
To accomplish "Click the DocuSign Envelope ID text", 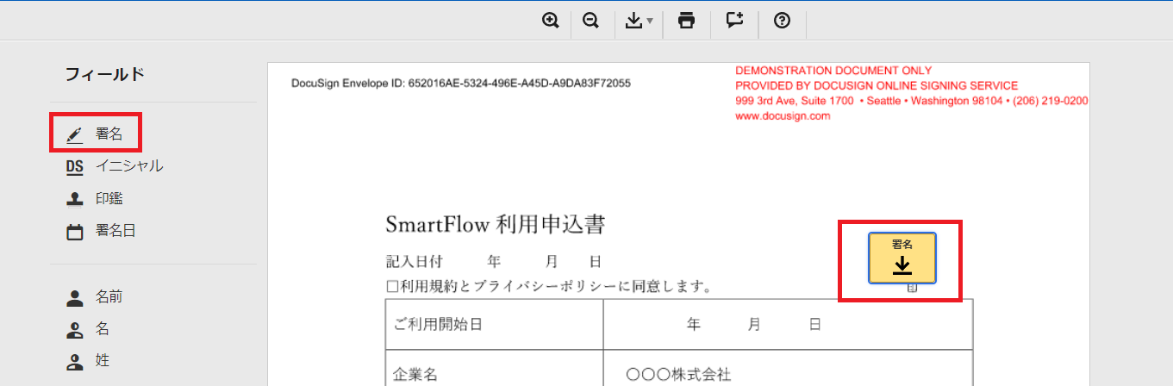I will coord(461,84).
